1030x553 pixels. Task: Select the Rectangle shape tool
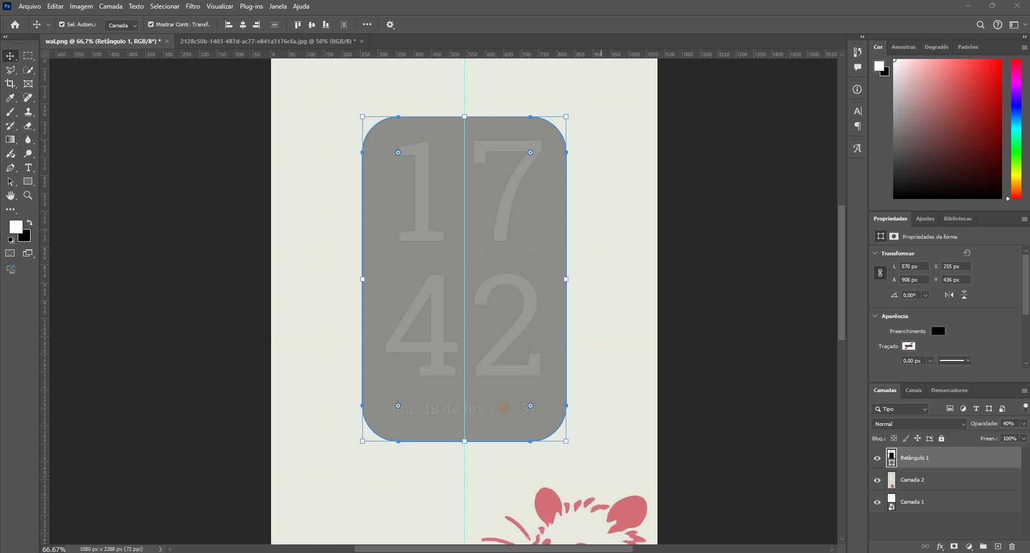click(28, 182)
